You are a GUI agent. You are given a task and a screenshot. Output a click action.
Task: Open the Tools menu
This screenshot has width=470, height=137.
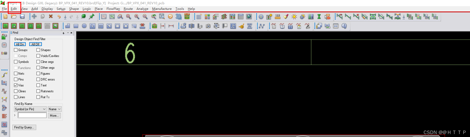180,9
